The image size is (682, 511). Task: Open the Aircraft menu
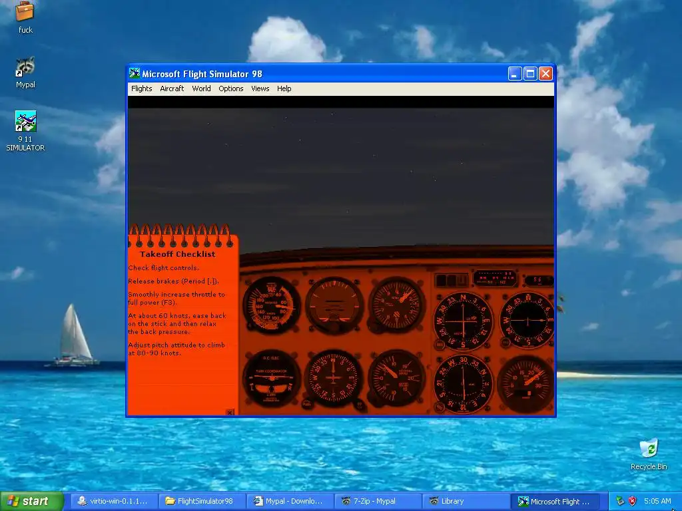point(172,88)
